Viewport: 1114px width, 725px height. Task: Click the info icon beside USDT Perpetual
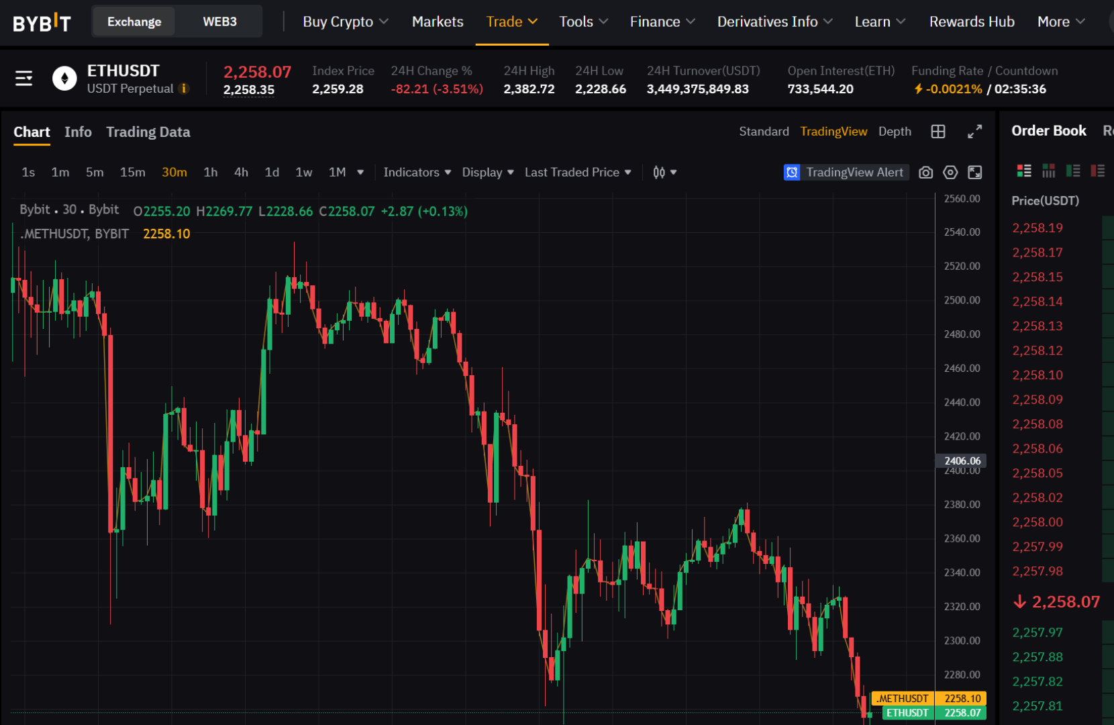[184, 89]
